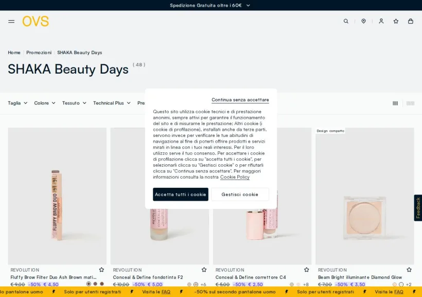
Task: Open the hamburger menu
Action: [x=11, y=21]
